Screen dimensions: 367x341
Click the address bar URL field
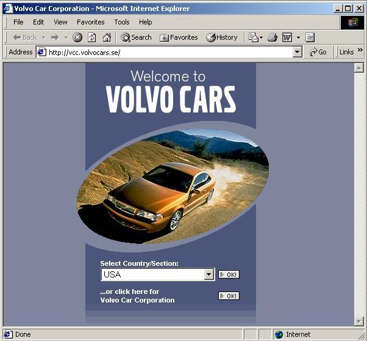click(x=169, y=52)
